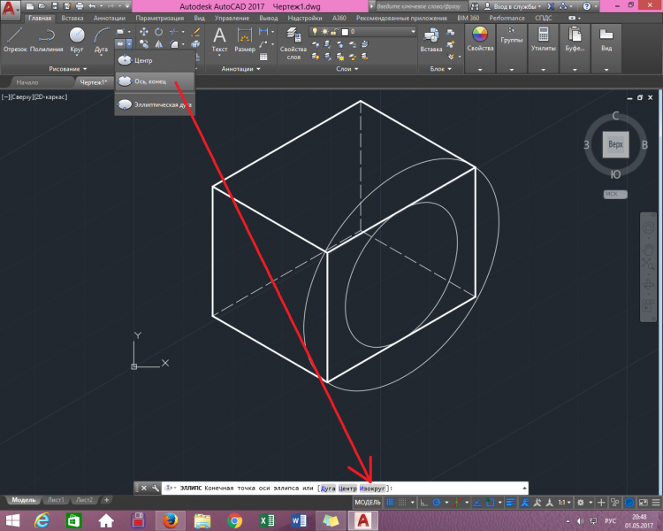Image resolution: width=663 pixels, height=531 pixels.
Task: Click the Print icon in quick access toolbar
Action: [80, 6]
